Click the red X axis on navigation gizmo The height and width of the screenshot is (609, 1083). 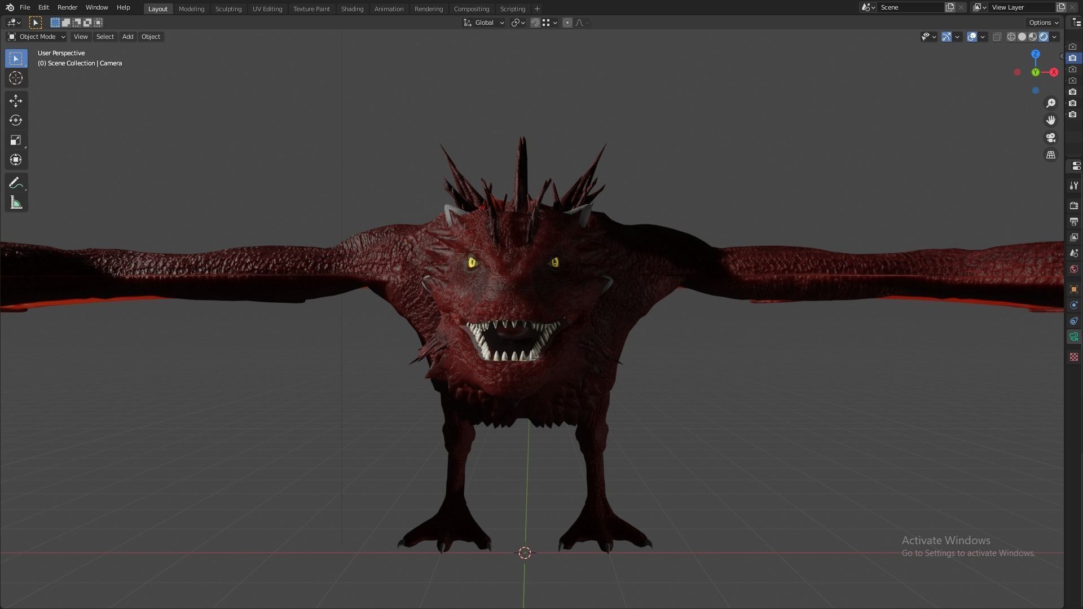click(1054, 72)
